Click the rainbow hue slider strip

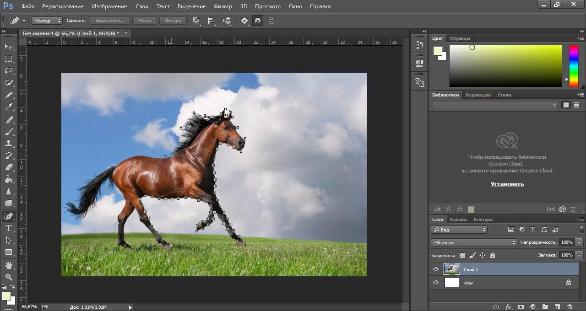(573, 65)
